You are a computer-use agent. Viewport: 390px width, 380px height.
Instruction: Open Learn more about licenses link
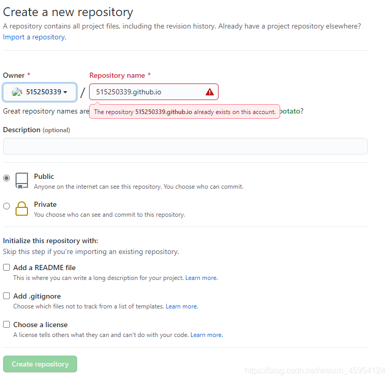tap(206, 335)
